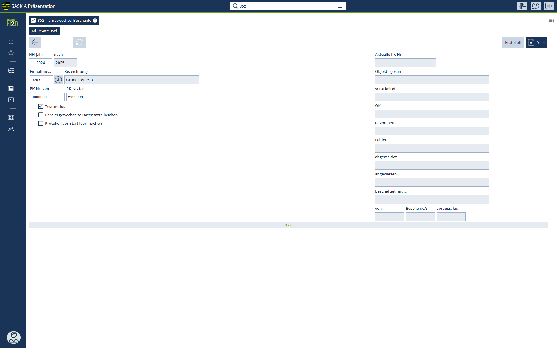The width and height of the screenshot is (557, 348).
Task: Go to the Home icon in sidebar
Action: [11, 41]
